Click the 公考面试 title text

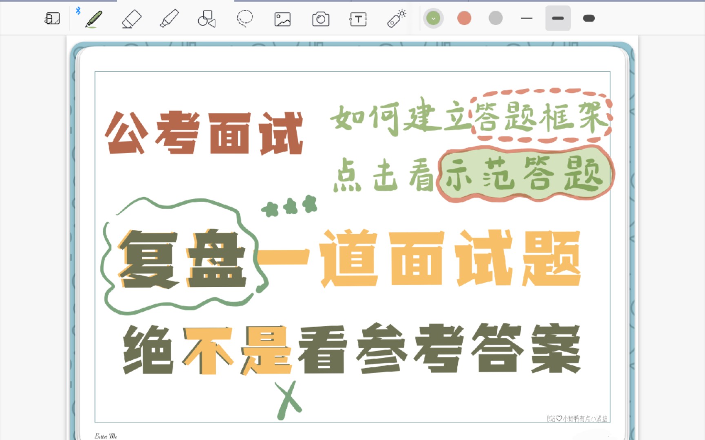coord(204,133)
